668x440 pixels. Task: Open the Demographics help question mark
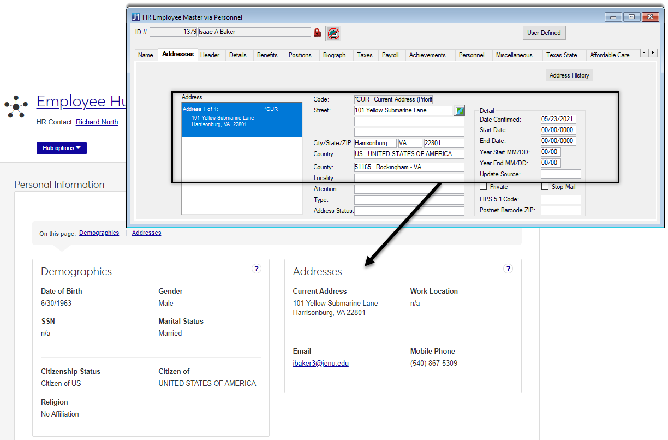pyautogui.click(x=257, y=269)
